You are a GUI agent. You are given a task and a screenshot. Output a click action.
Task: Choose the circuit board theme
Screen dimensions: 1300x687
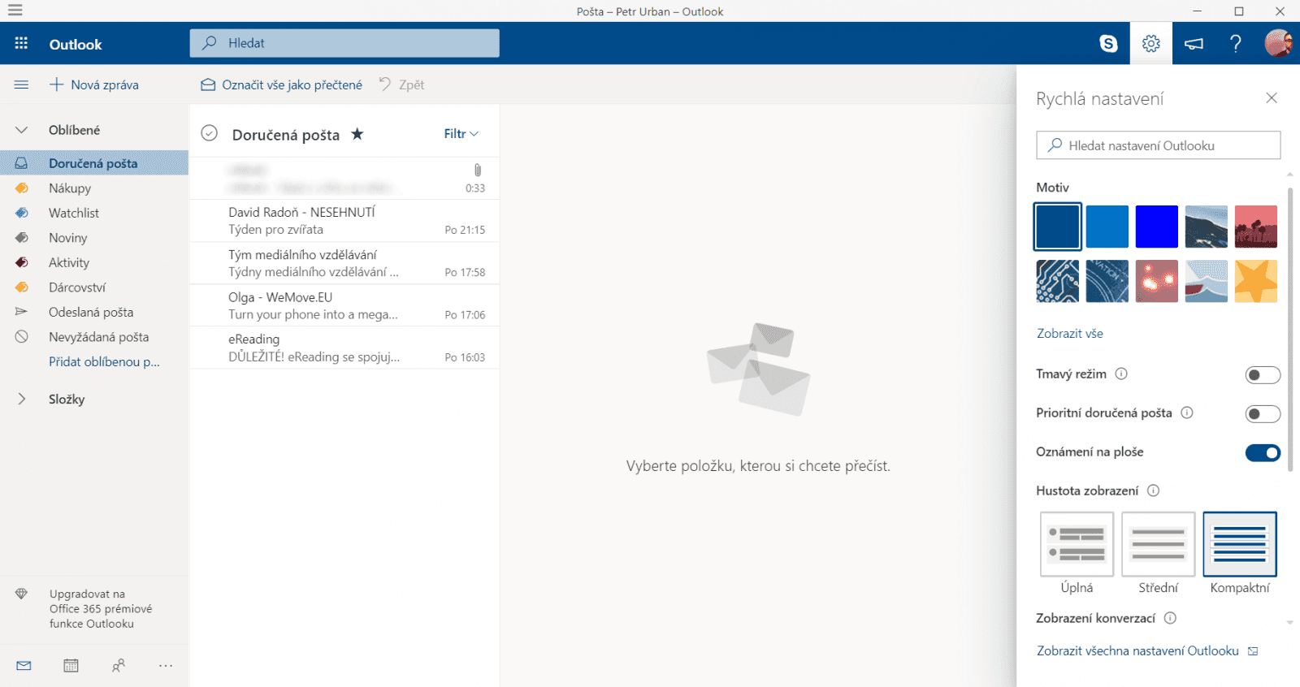coord(1058,281)
